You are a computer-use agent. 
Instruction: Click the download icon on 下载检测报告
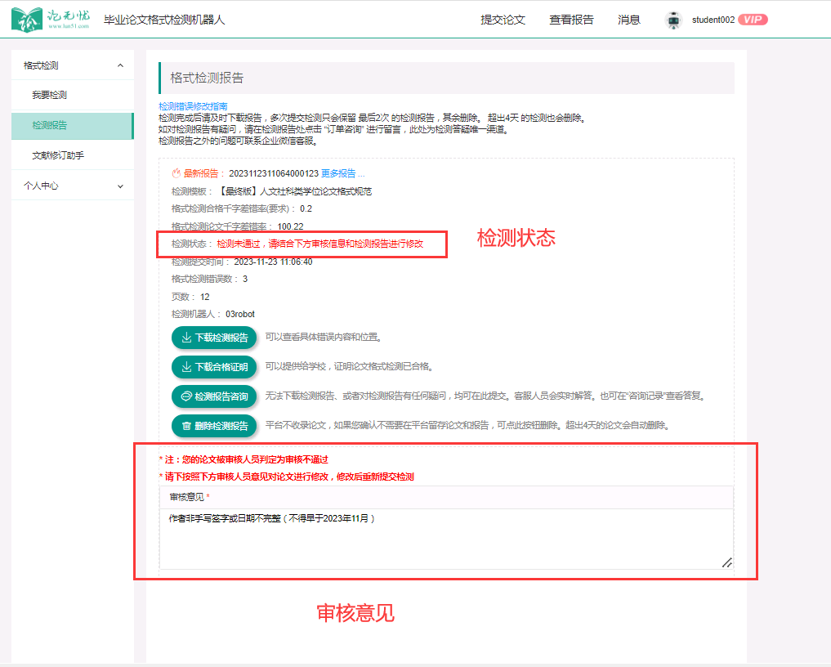point(186,338)
